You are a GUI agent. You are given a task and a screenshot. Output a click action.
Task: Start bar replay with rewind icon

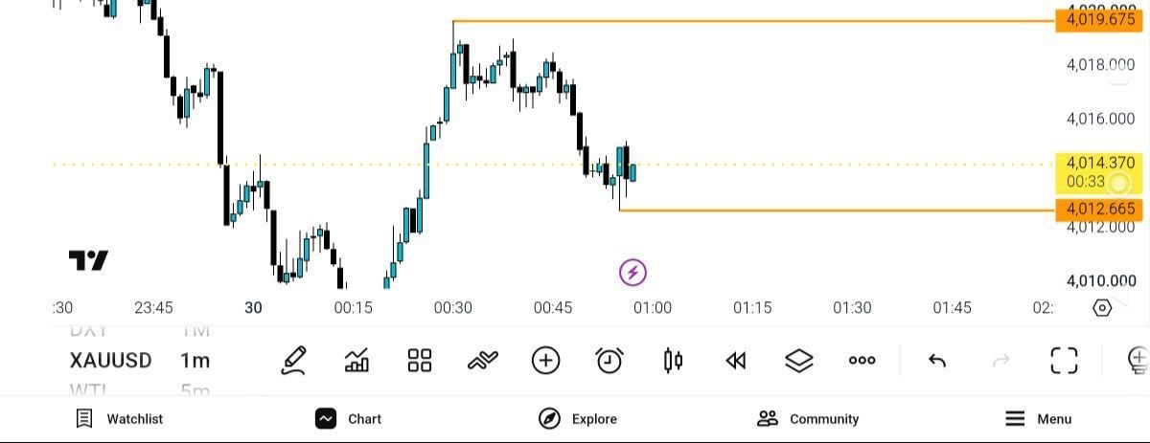point(735,361)
